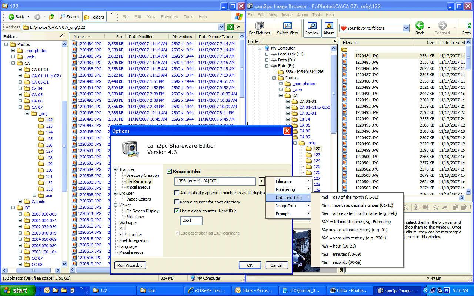The width and height of the screenshot is (474, 296).
Task: Click Switch View icon in cam2pc
Action: pos(287,26)
